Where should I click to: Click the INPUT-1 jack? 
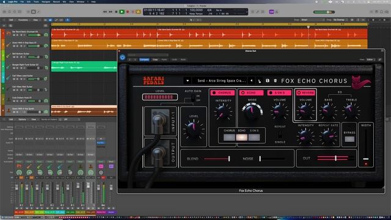[159, 121]
